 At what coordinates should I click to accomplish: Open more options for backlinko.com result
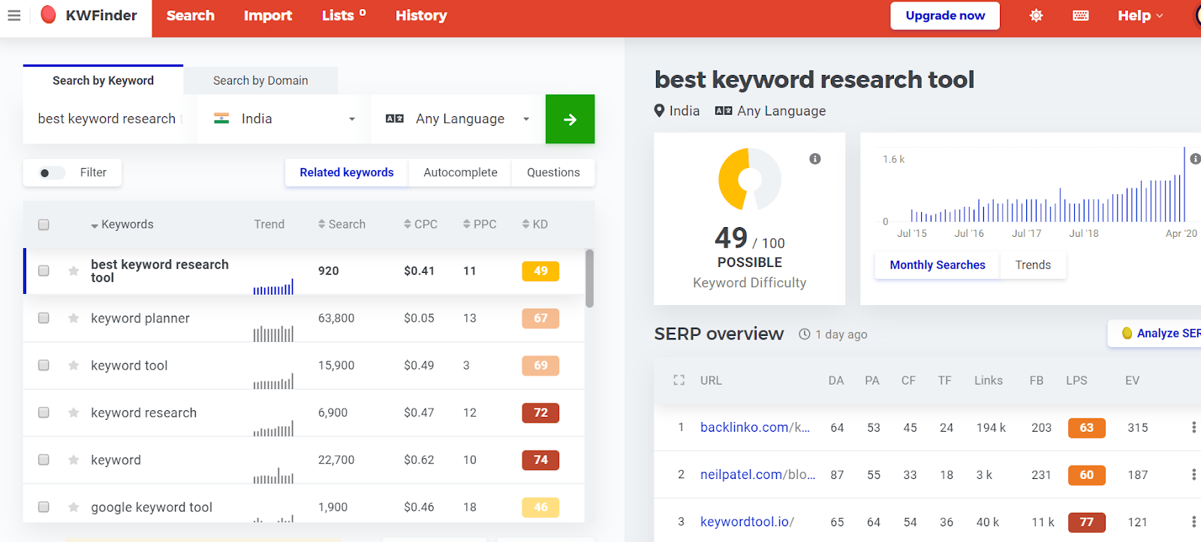point(1193,427)
